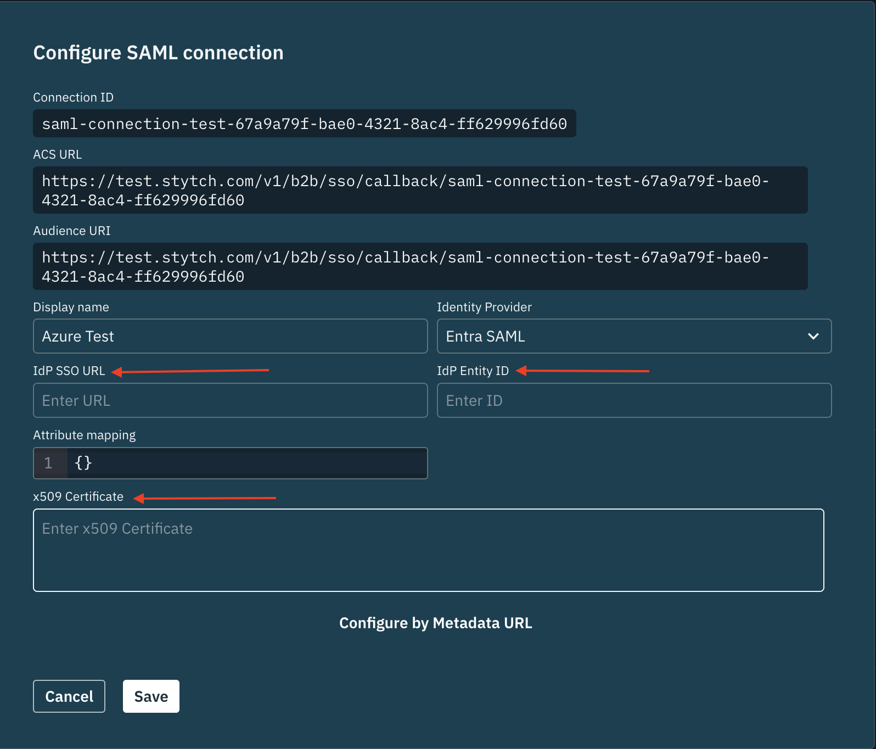Open Configure by Metadata URL
The height and width of the screenshot is (749, 876).
(x=435, y=623)
